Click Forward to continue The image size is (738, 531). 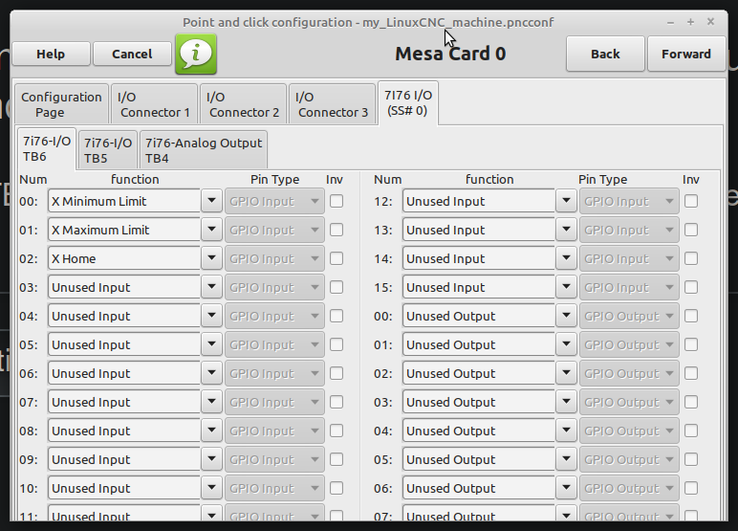click(686, 54)
